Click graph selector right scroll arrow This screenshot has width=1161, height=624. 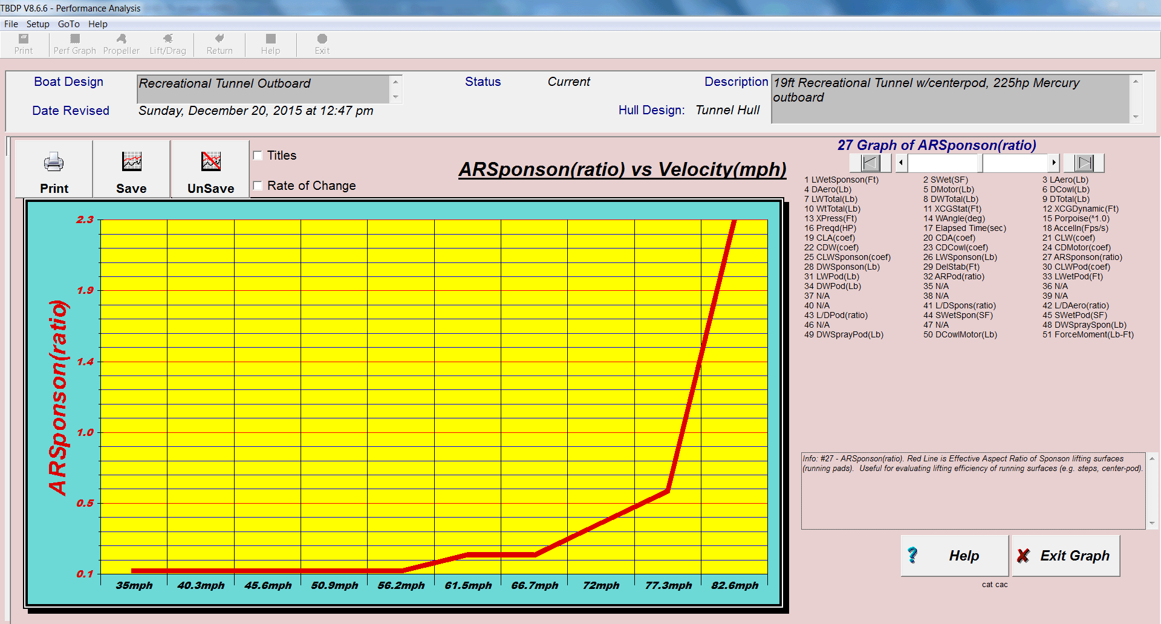pos(1054,162)
